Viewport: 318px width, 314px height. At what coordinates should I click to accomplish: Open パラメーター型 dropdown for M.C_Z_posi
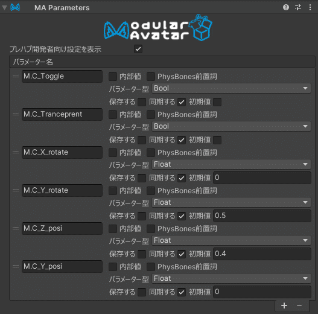(x=231, y=240)
